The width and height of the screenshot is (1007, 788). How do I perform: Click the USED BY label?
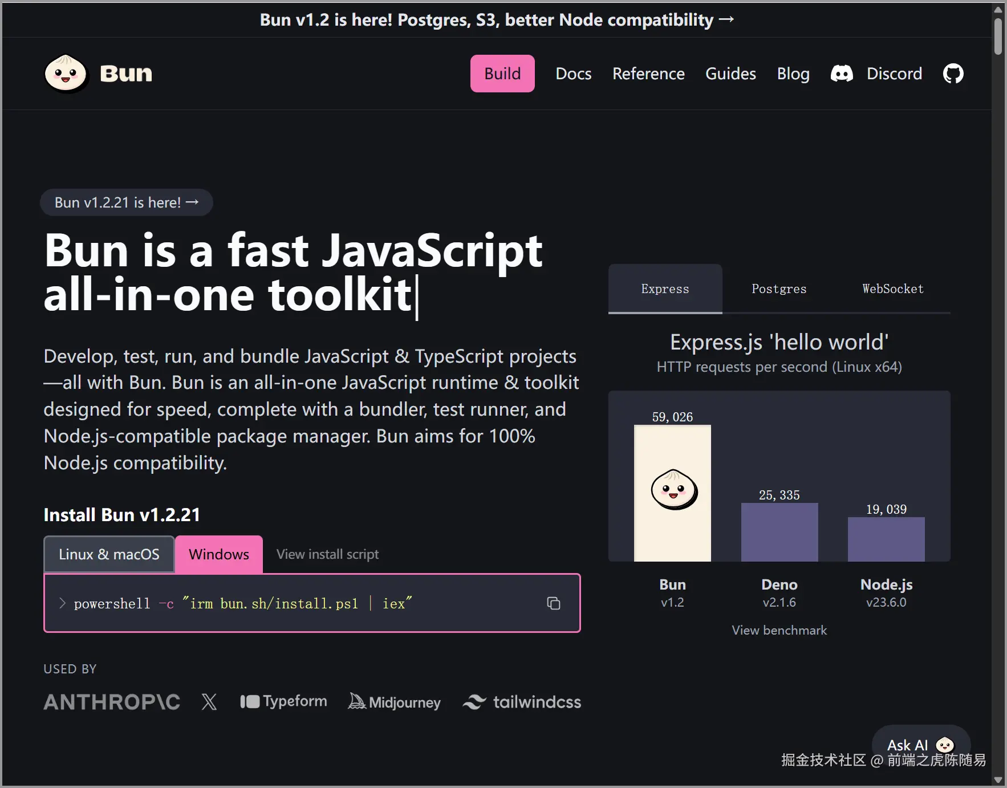(x=70, y=669)
